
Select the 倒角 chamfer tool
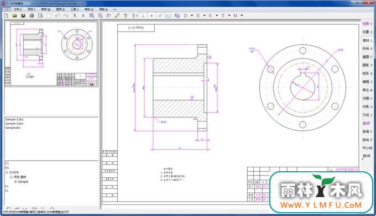tap(367, 131)
